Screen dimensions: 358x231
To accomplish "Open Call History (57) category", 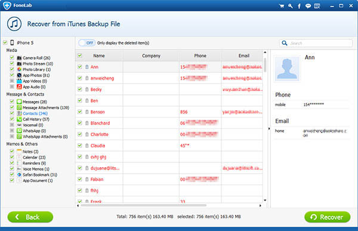I will tap(36, 119).
